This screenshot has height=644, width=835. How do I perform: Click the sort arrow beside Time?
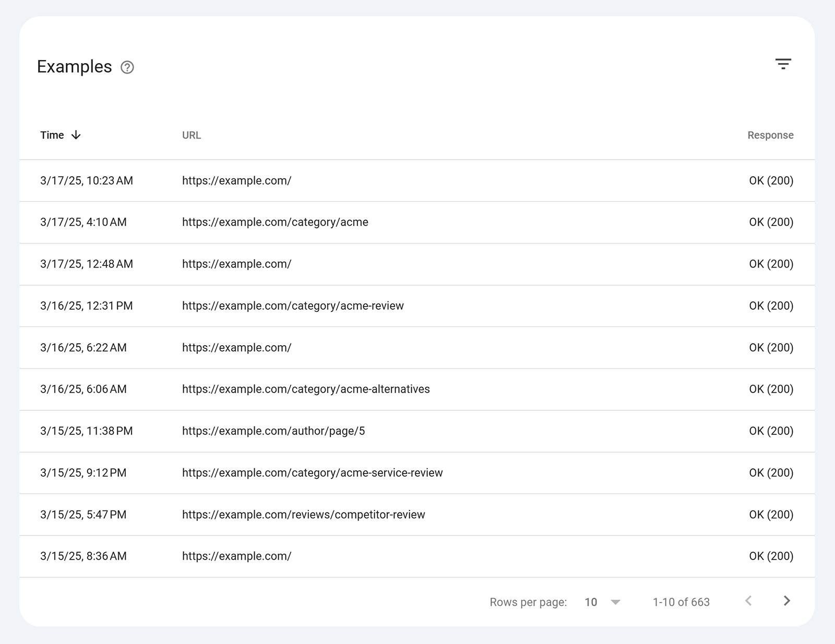[76, 135]
